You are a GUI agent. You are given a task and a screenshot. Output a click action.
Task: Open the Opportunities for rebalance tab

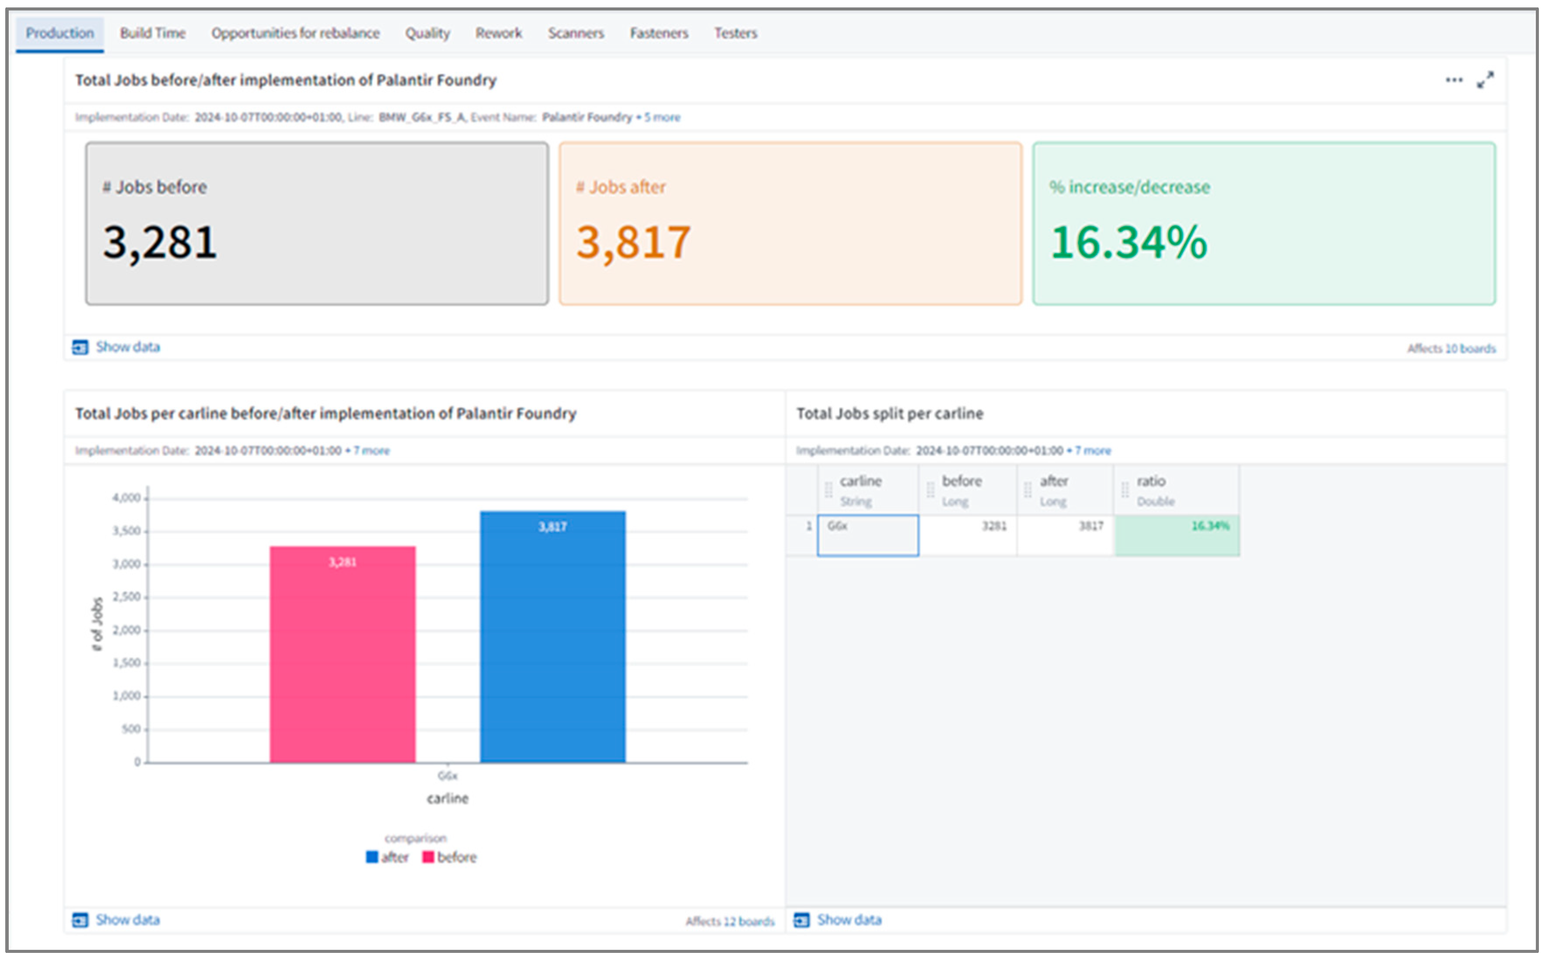[296, 33]
